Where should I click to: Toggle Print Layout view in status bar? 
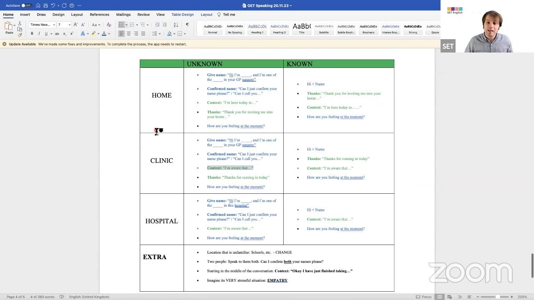439,297
